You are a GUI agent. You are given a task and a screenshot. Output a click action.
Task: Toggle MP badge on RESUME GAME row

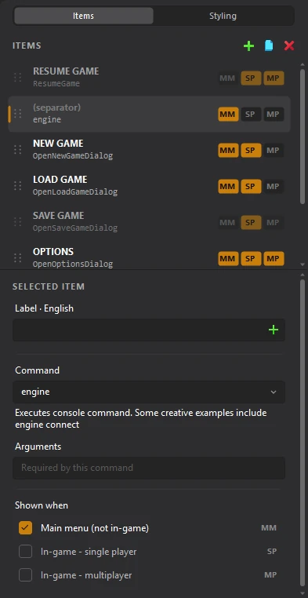(x=273, y=78)
